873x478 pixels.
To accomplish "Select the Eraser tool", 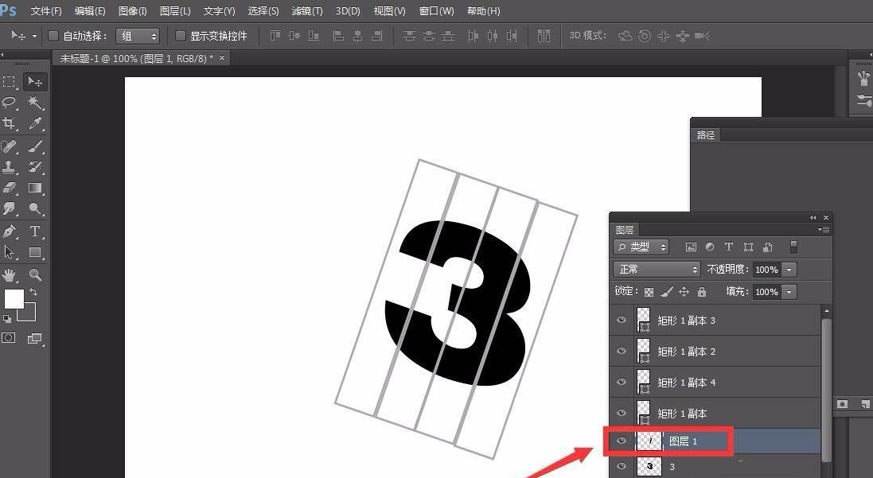I will click(10, 188).
